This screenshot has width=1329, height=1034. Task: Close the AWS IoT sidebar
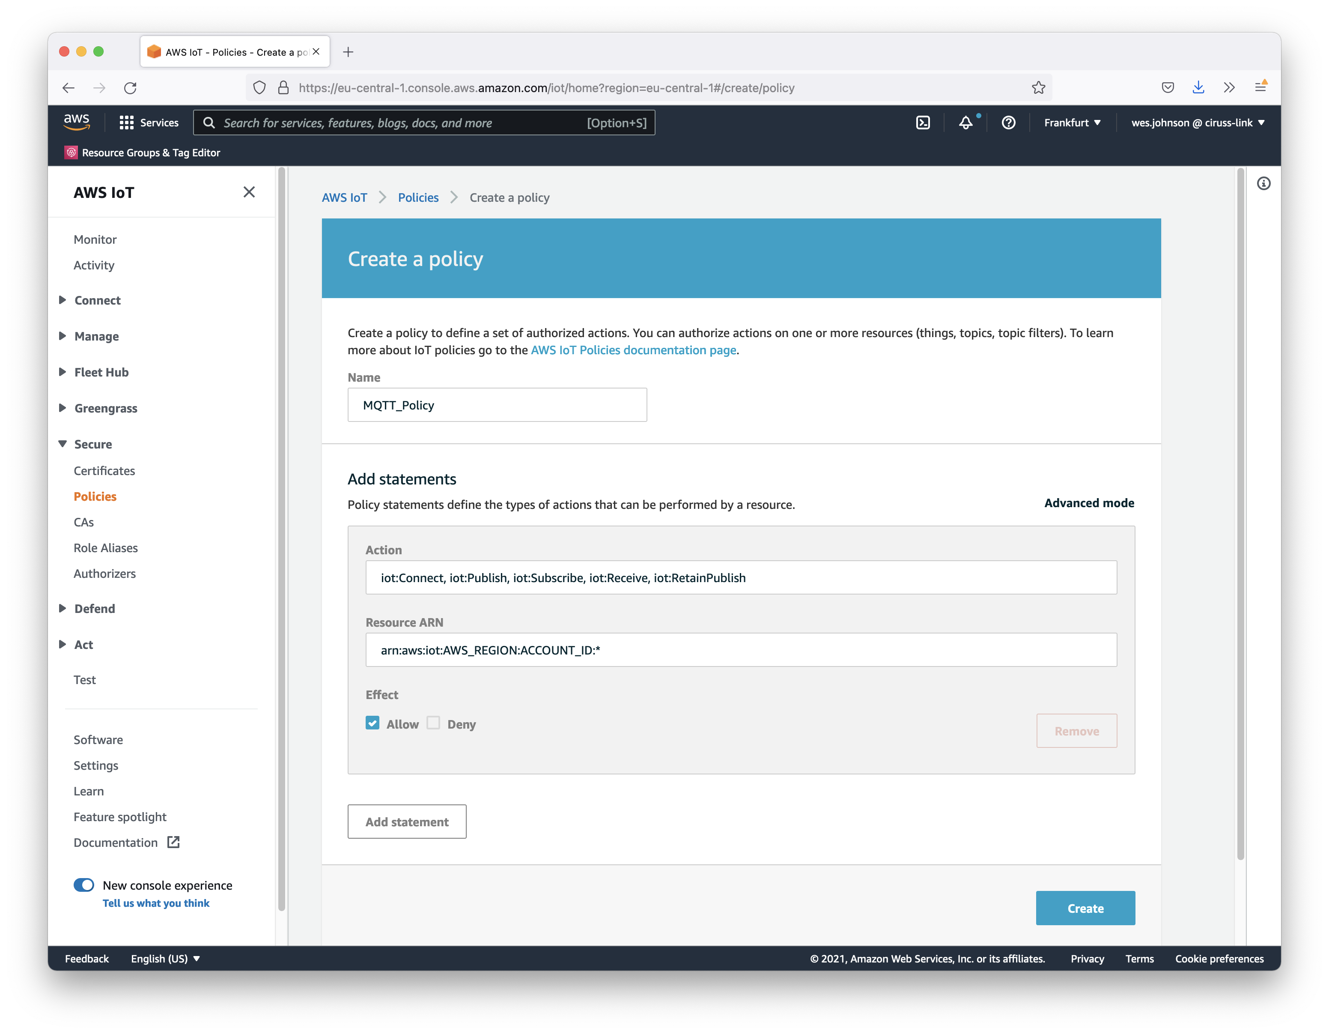(x=249, y=192)
